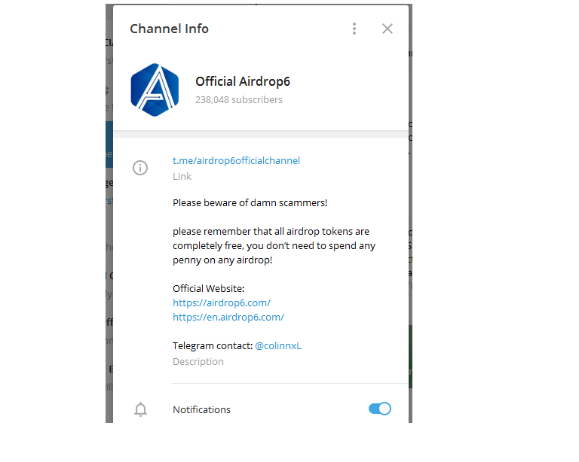Click the 238,048 subscribers count
This screenshot has width=579, height=462.
point(239,100)
